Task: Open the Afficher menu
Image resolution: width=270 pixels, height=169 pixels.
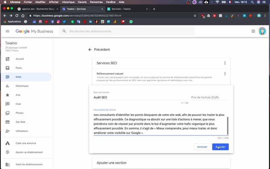Action: (54, 2)
